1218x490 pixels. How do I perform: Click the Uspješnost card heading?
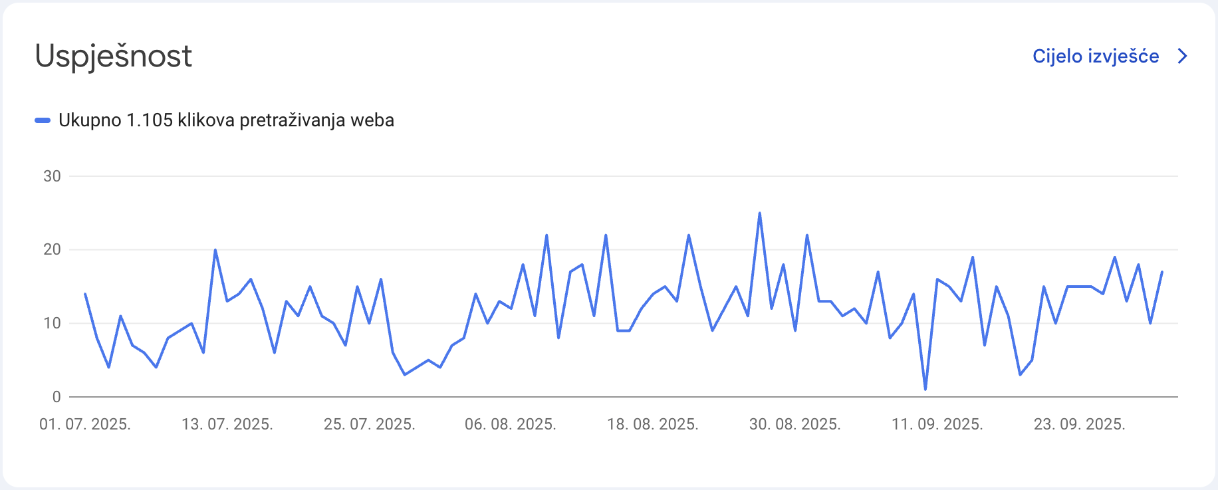click(114, 56)
